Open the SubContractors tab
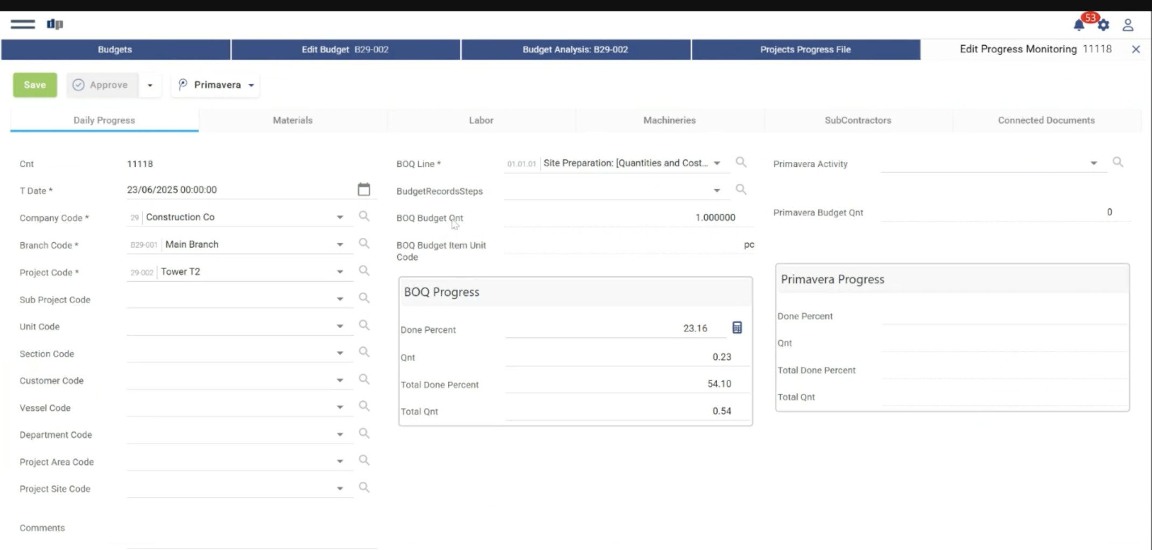The width and height of the screenshot is (1152, 550). click(x=858, y=120)
